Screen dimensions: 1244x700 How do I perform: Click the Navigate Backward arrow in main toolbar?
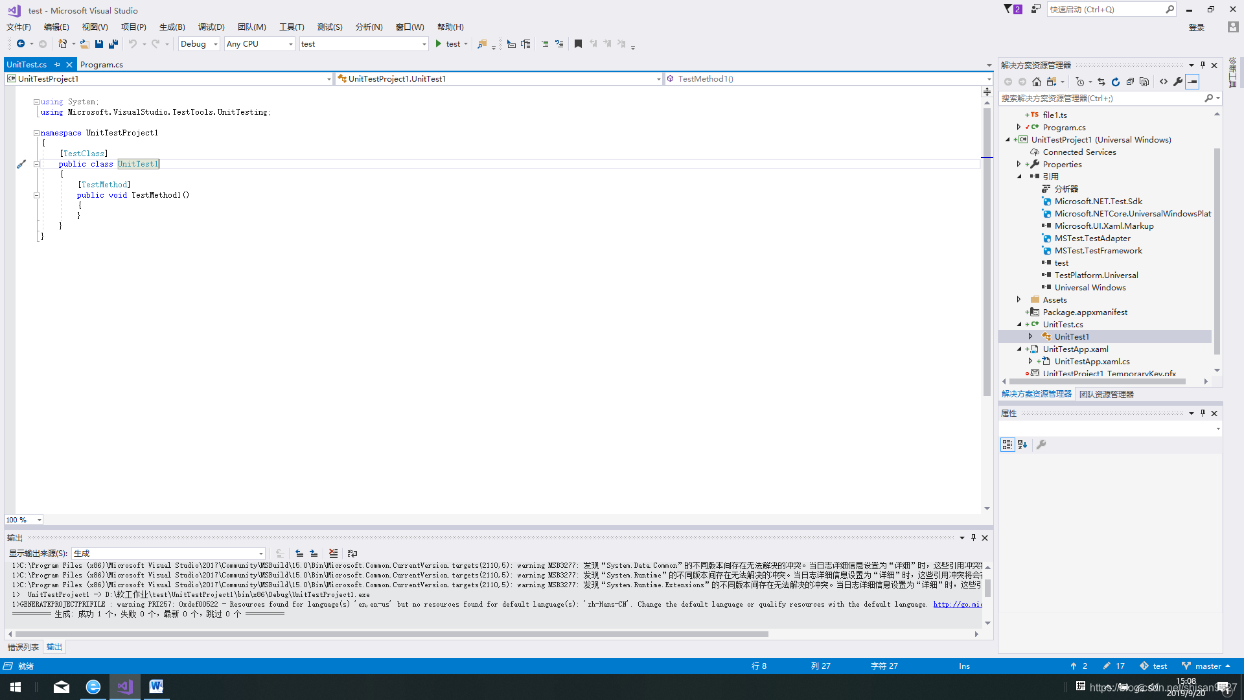tap(21, 44)
